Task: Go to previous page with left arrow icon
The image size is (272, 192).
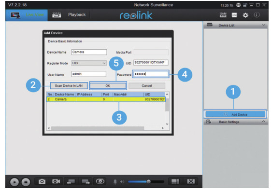Action: tap(71, 181)
